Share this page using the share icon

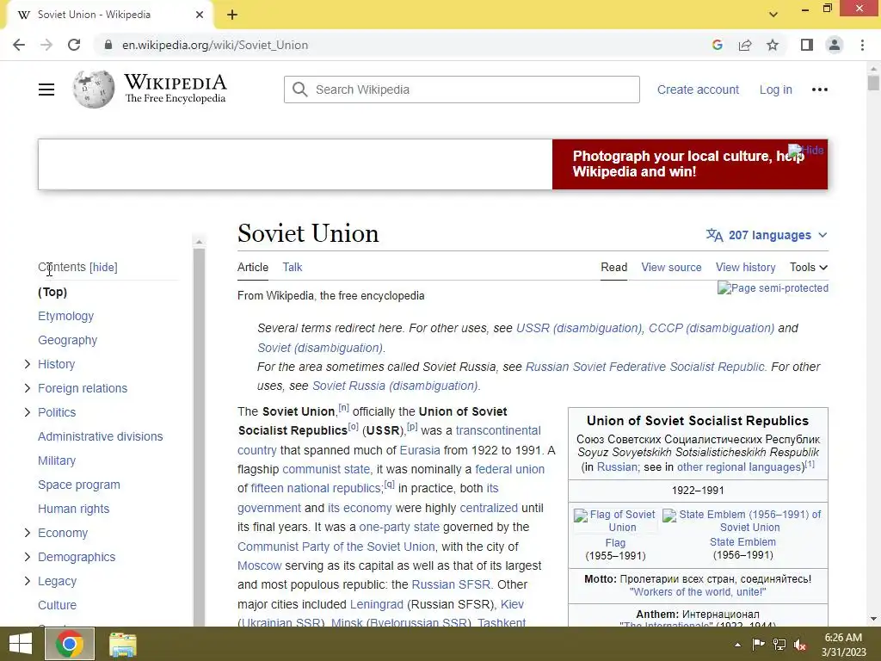[745, 45]
